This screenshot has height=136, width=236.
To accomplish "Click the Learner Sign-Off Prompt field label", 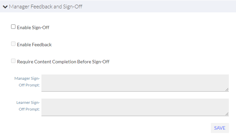I will tap(28, 106).
